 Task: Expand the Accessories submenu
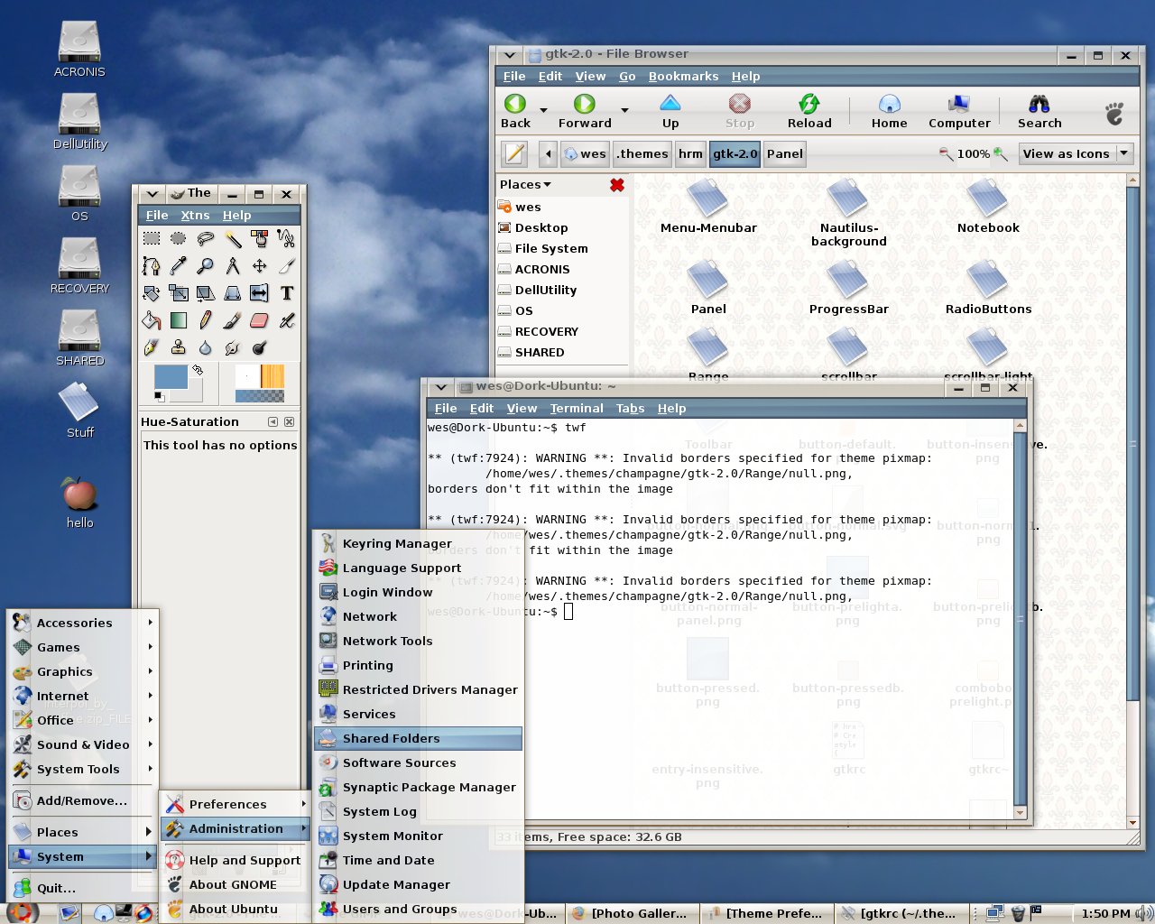[83, 624]
